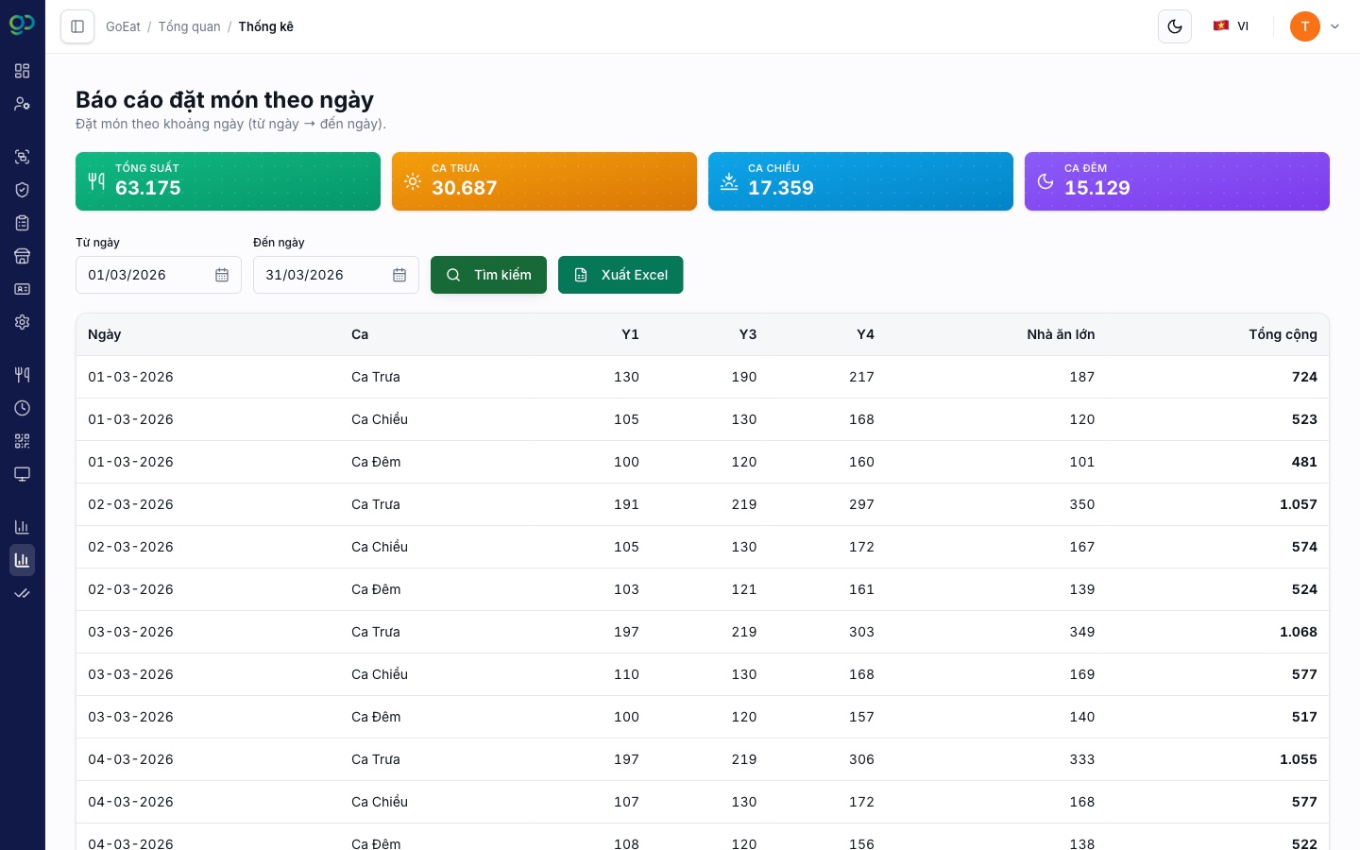Viewport: 1360px width, 850px height.
Task: Open the user settings icon in sidebar
Action: [x=23, y=104]
